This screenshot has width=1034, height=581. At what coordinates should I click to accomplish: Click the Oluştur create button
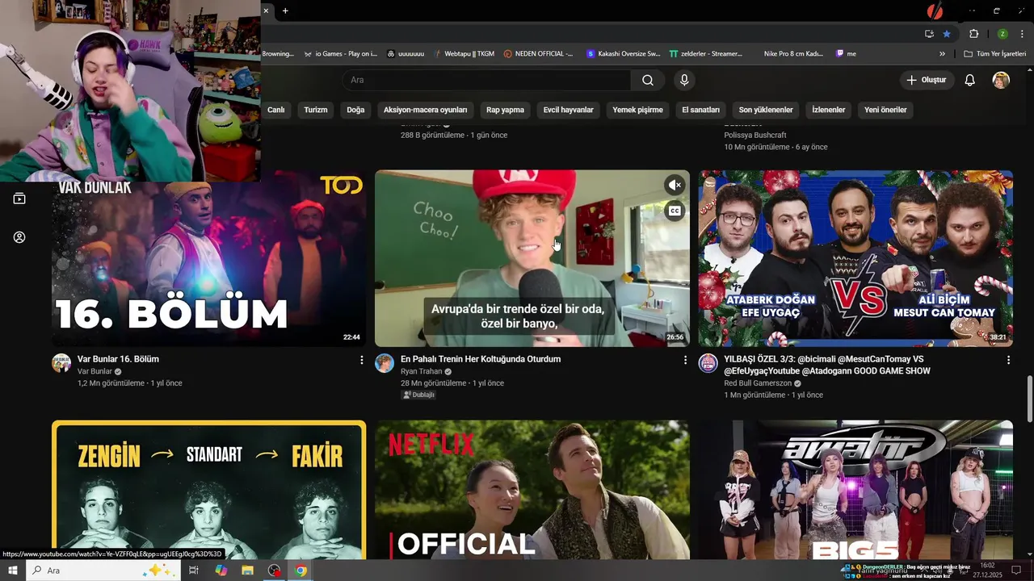point(927,80)
